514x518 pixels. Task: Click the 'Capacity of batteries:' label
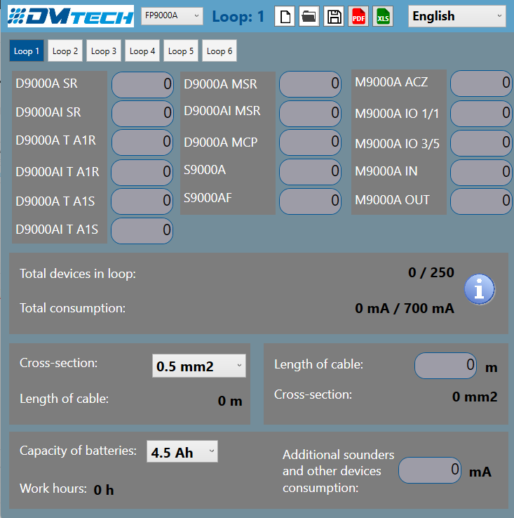pos(78,451)
